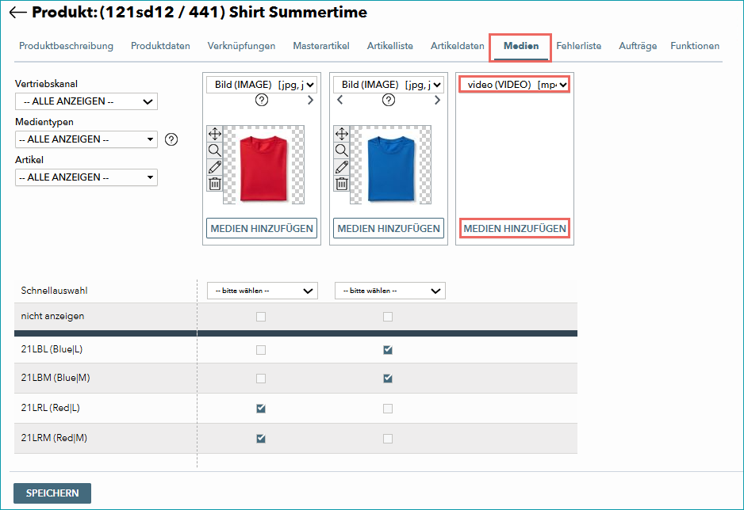Image resolution: width=744 pixels, height=510 pixels.
Task: Click the red shirt thumbnail
Action: (264, 165)
